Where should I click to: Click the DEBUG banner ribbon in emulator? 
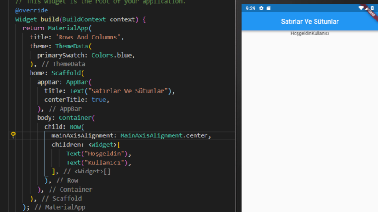tap(371, 12)
